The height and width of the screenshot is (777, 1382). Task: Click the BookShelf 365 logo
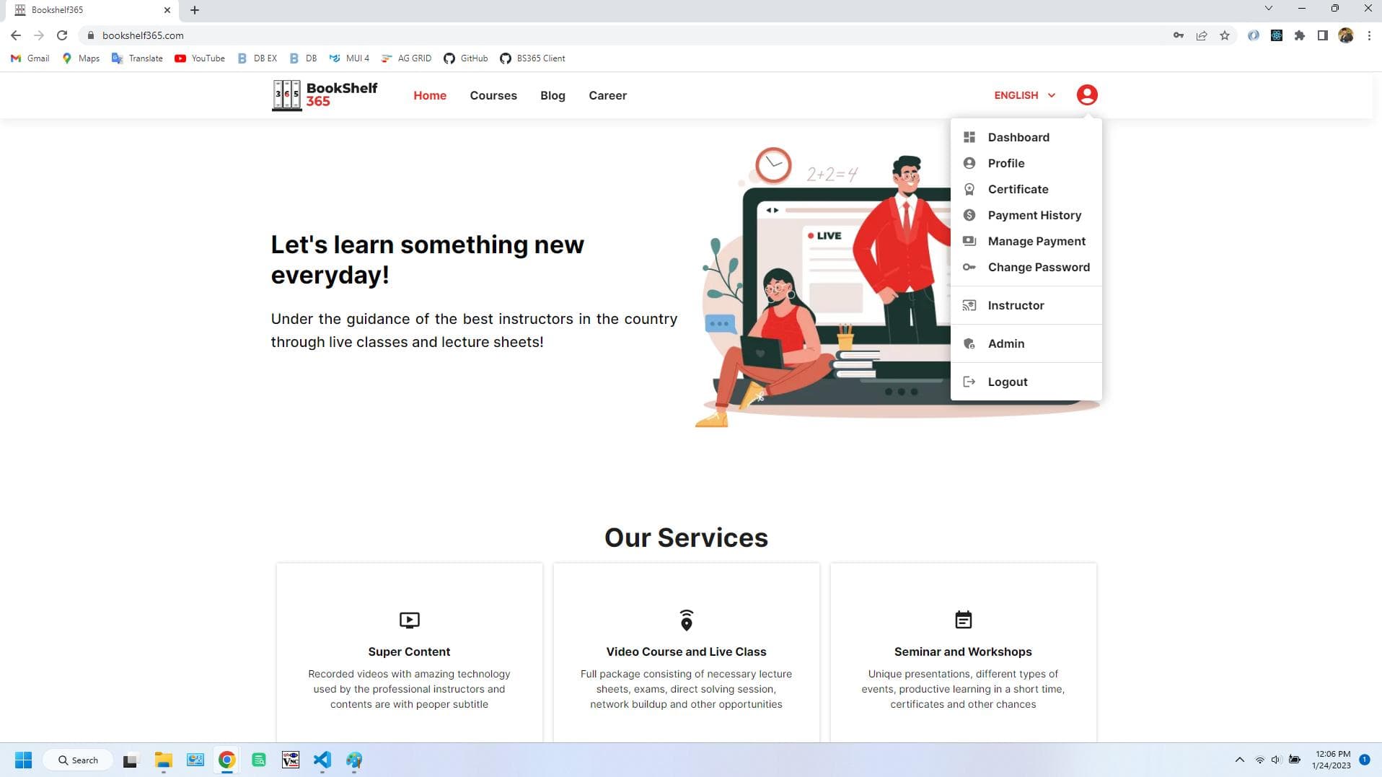click(x=325, y=95)
